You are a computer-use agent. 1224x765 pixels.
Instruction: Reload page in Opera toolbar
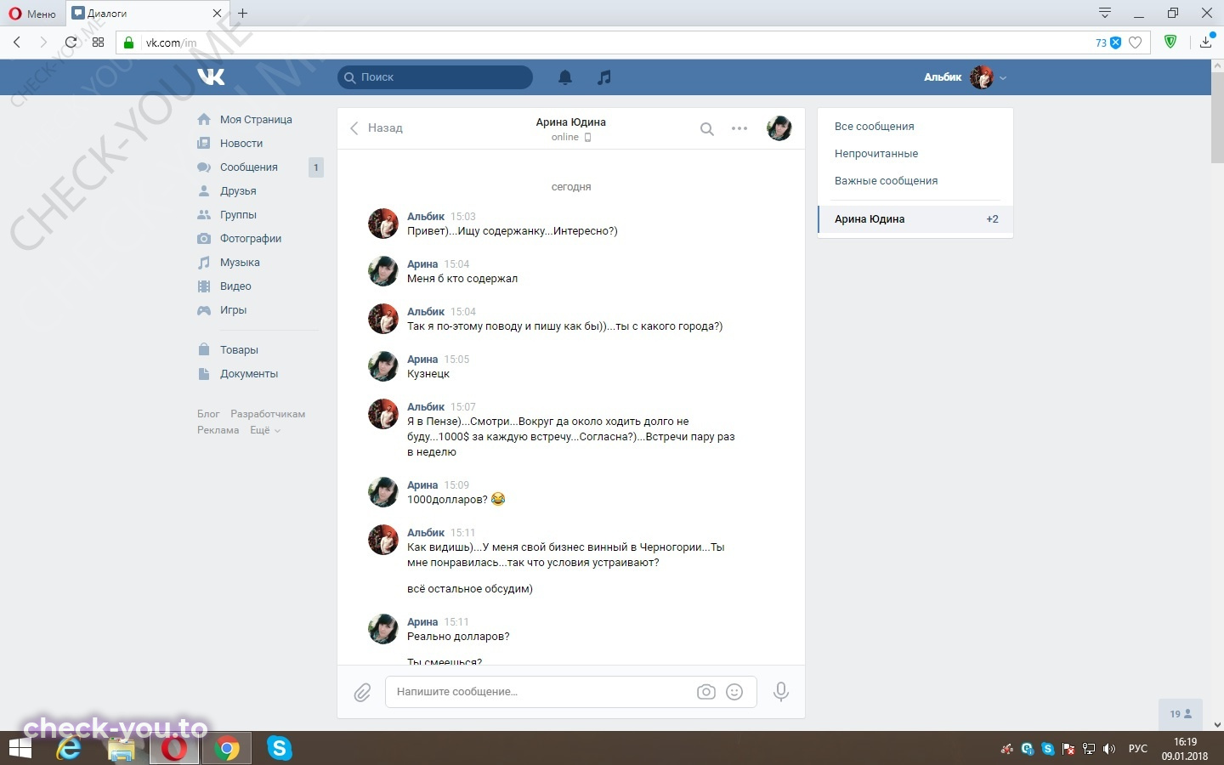tap(71, 42)
